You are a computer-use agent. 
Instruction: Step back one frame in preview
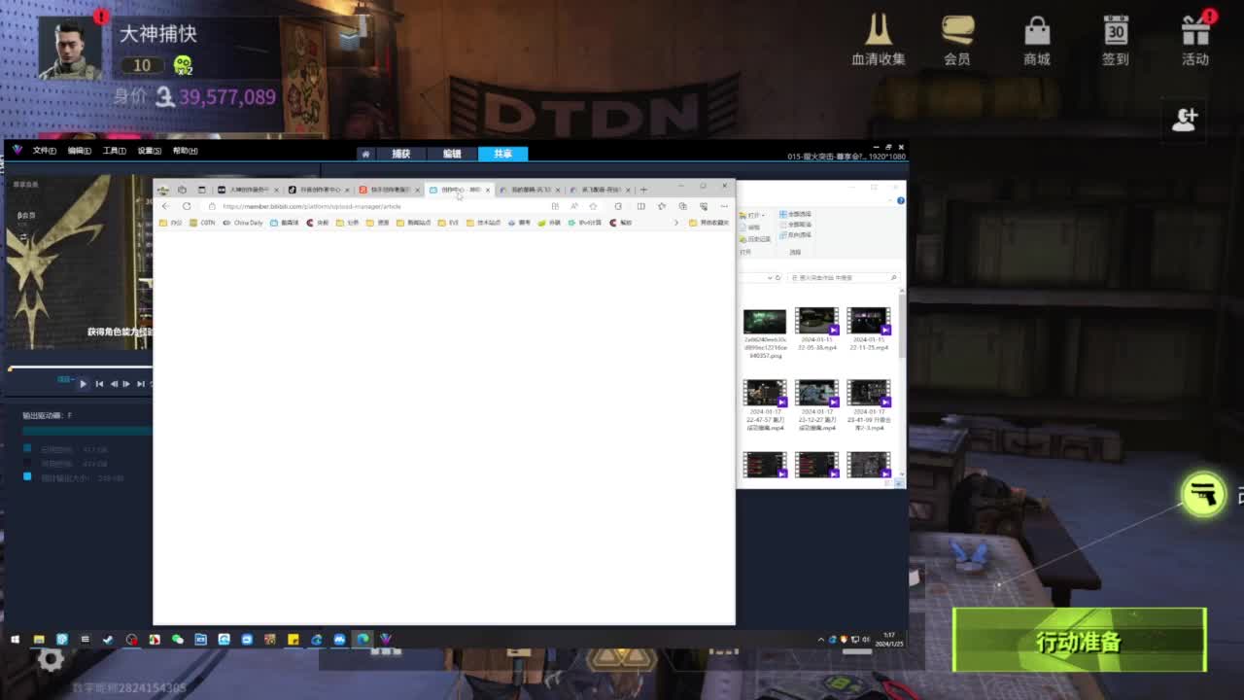(x=114, y=384)
